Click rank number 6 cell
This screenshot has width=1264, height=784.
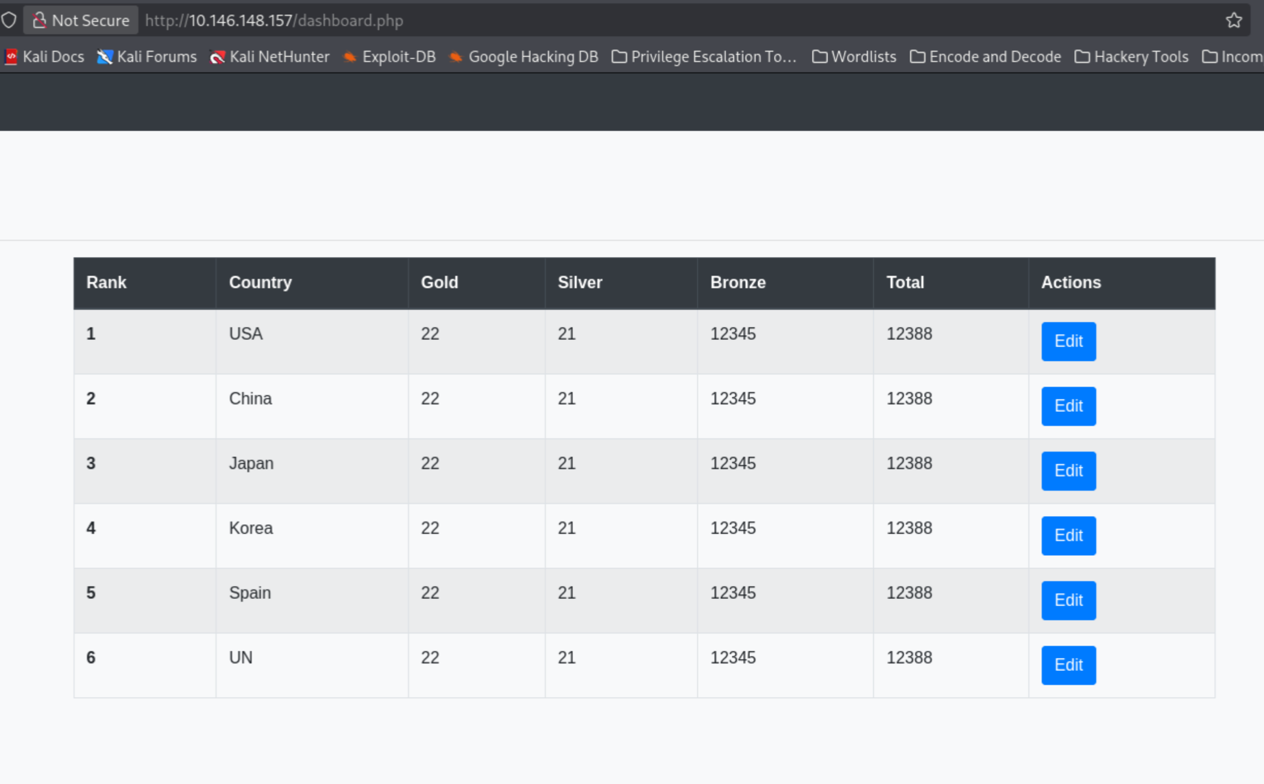(x=145, y=665)
